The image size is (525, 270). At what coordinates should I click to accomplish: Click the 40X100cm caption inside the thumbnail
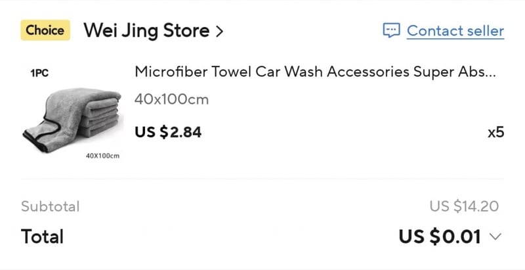(102, 156)
